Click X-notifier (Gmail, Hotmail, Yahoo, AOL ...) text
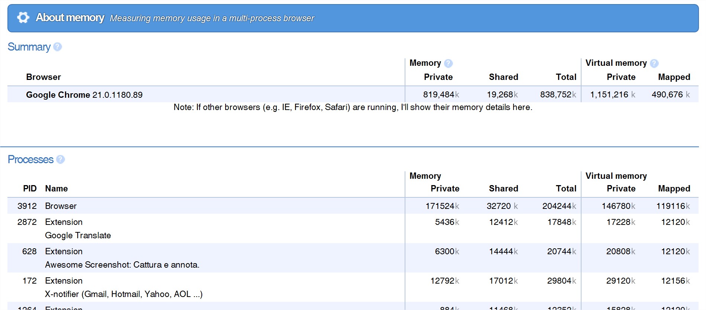 coord(124,294)
